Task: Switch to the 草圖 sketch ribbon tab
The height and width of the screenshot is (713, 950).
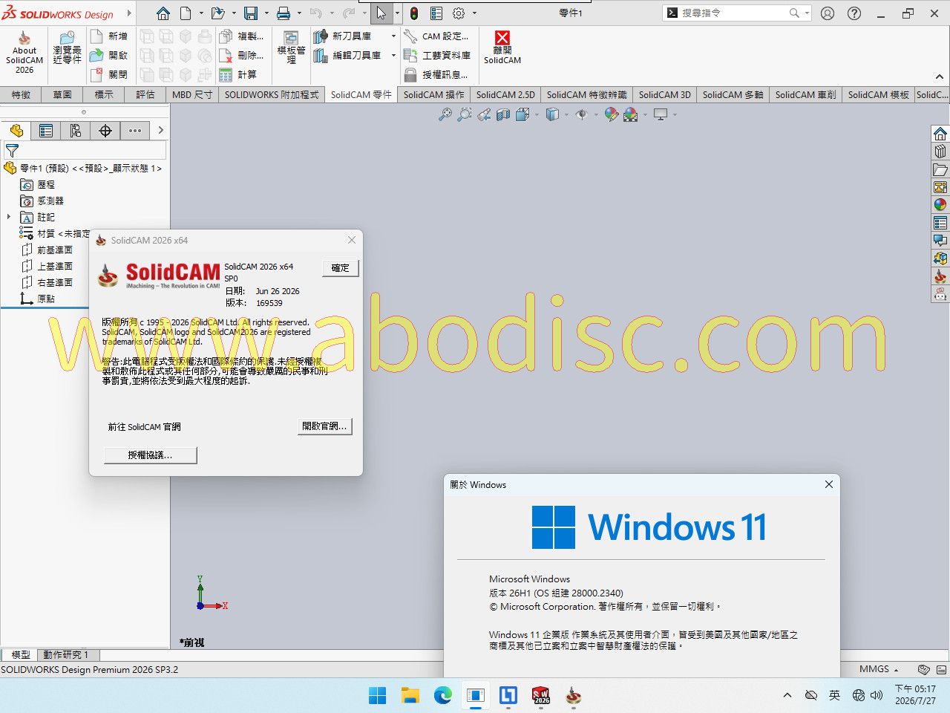Action: (62, 94)
